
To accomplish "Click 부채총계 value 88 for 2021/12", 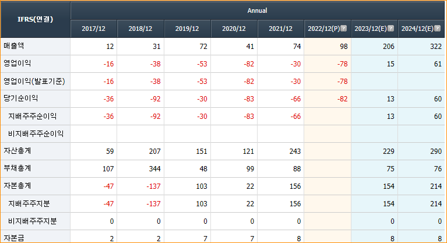I will click(x=297, y=169).
